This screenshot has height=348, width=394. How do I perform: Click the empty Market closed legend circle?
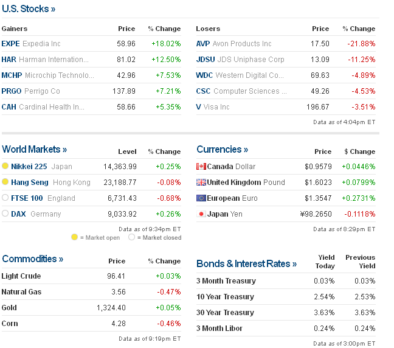132,237
